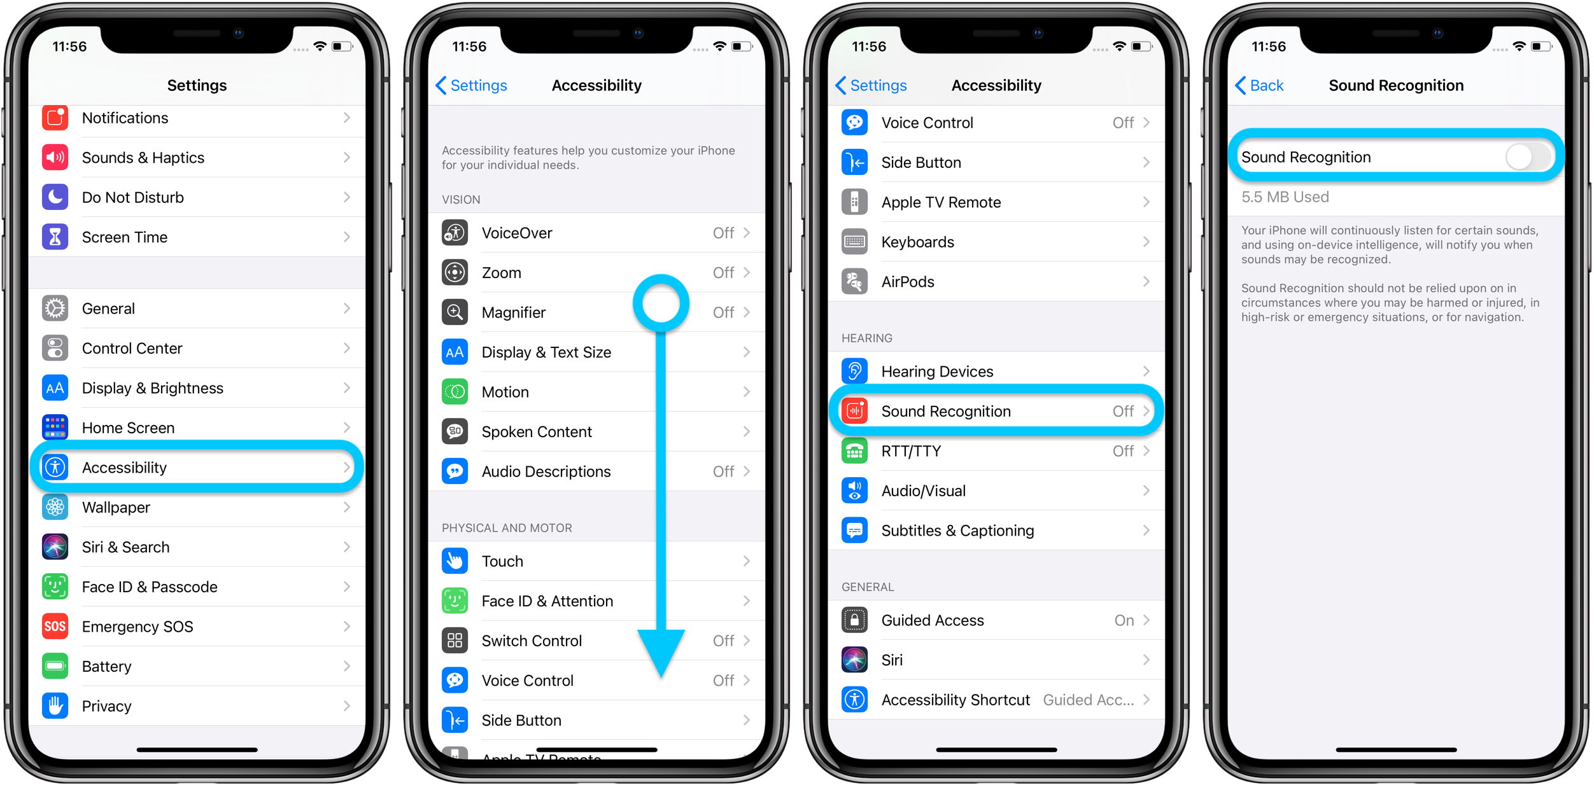
Task: Select Accessibility menu item
Action: (x=199, y=466)
